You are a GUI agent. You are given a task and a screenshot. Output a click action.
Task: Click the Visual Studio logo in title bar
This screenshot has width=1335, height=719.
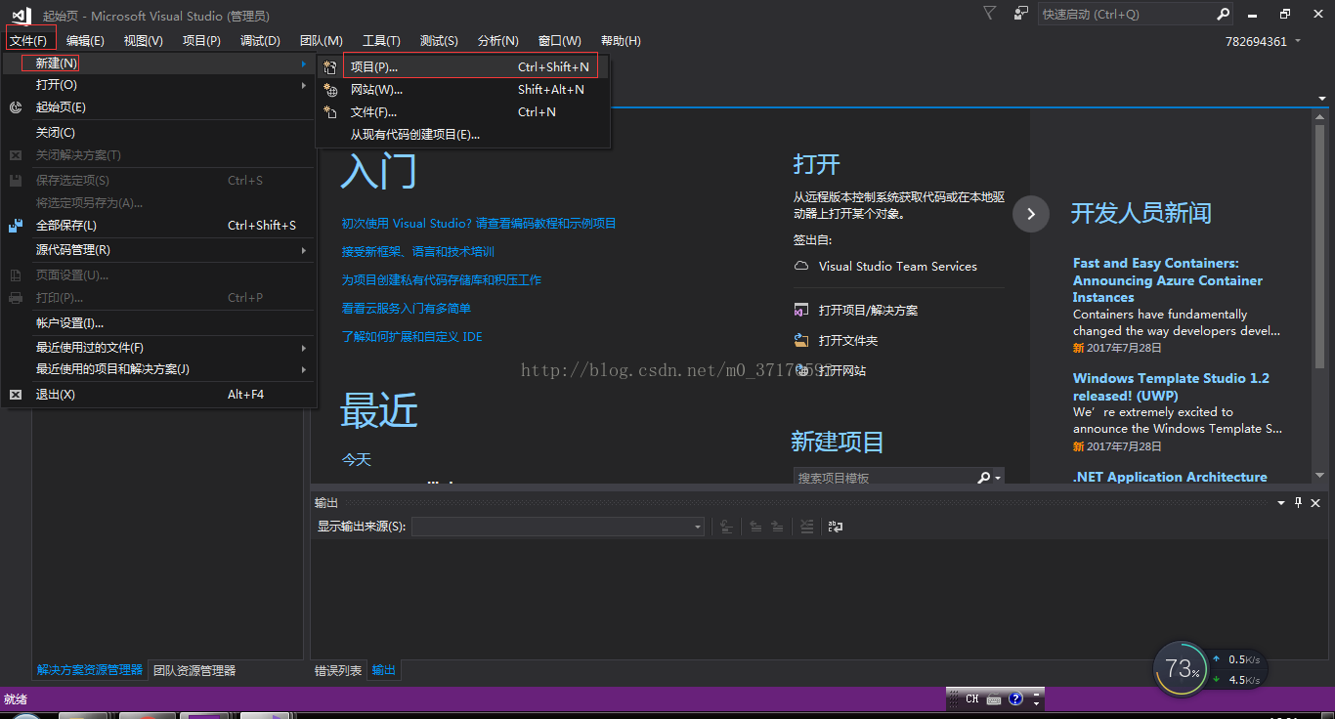21,15
